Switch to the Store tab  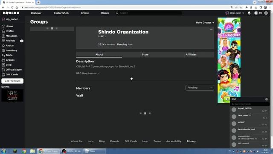click(145, 55)
